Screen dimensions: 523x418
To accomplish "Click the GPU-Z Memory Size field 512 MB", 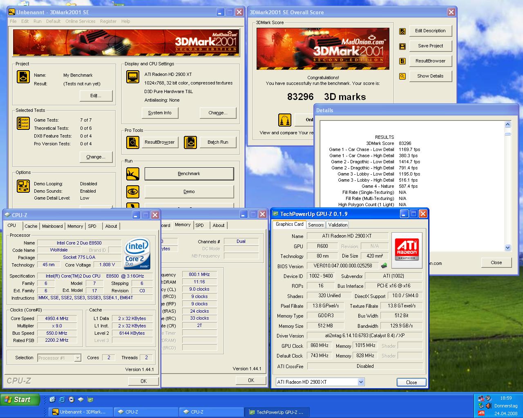I will (x=325, y=326).
